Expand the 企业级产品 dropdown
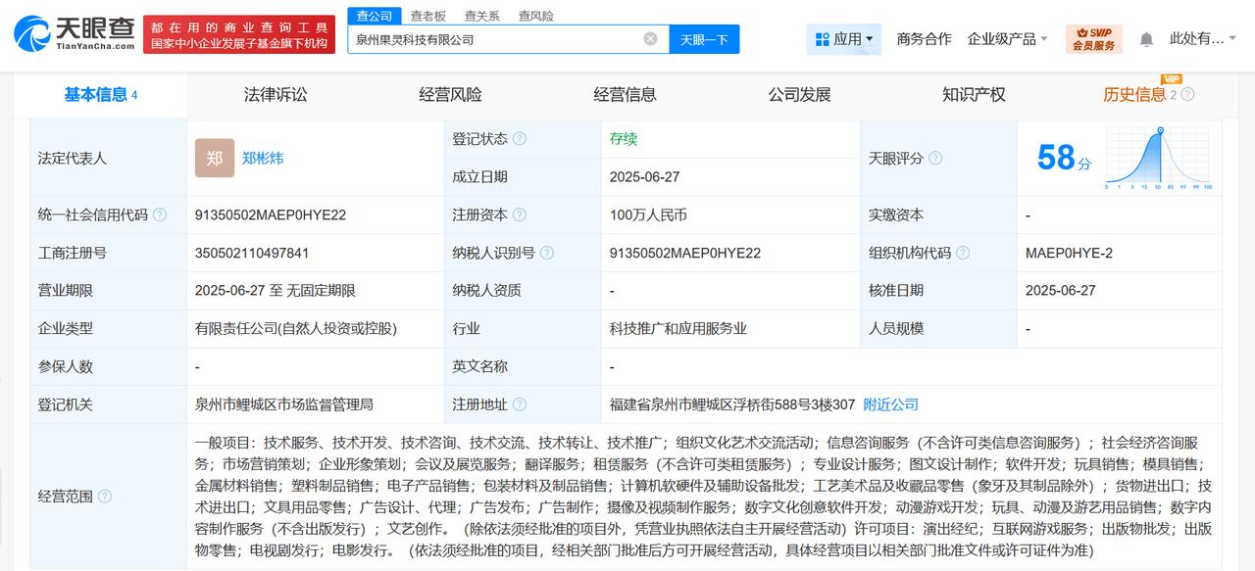This screenshot has width=1255, height=571. [1008, 39]
